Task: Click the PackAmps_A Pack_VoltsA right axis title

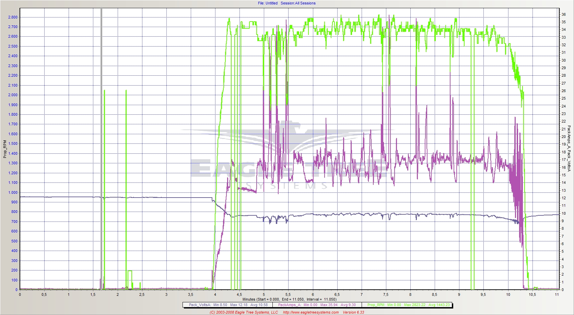Action: pyautogui.click(x=569, y=149)
